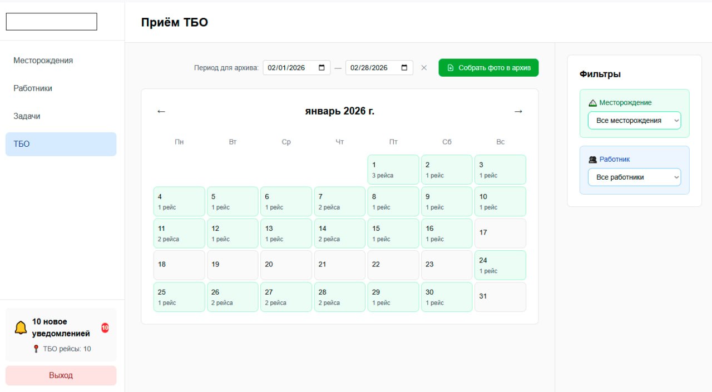Select day 6 in calendar
The width and height of the screenshot is (712, 392).
pyautogui.click(x=286, y=201)
